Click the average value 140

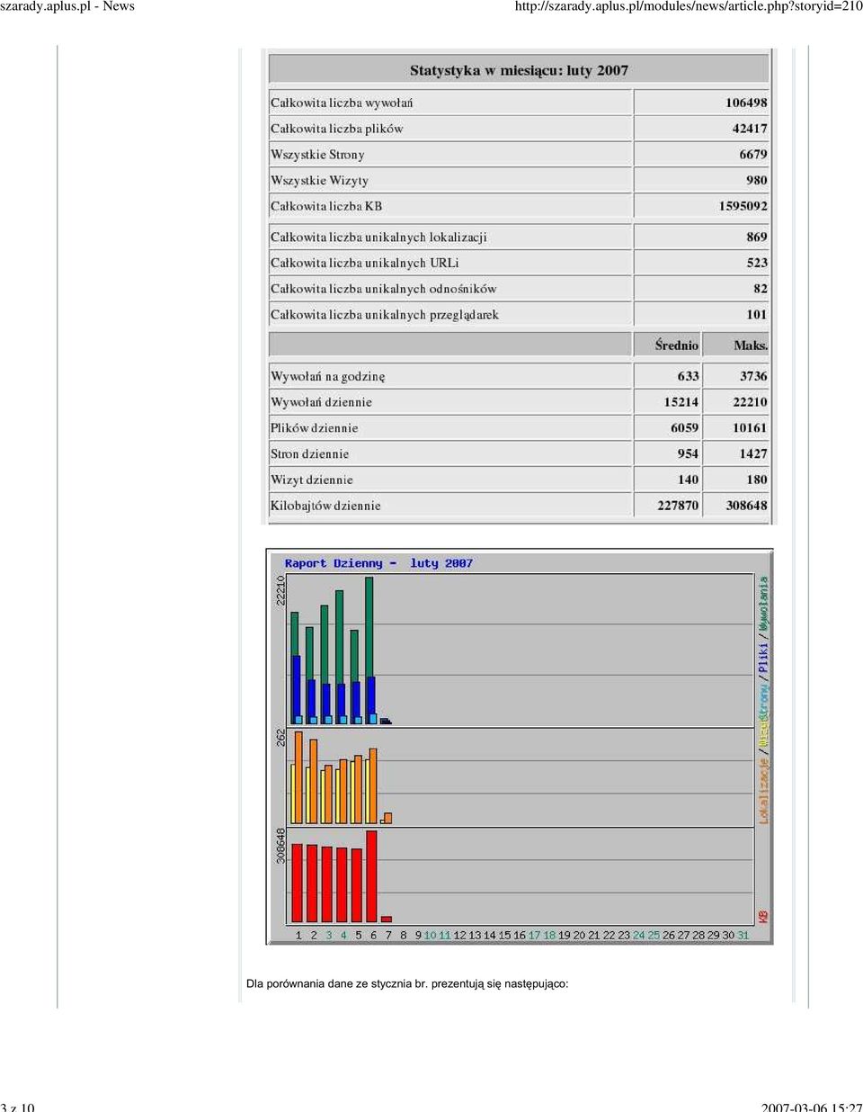688,480
